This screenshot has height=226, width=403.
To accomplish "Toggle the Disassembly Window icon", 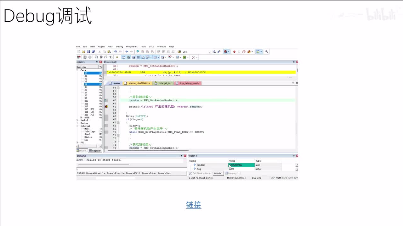I will pos(128,57).
